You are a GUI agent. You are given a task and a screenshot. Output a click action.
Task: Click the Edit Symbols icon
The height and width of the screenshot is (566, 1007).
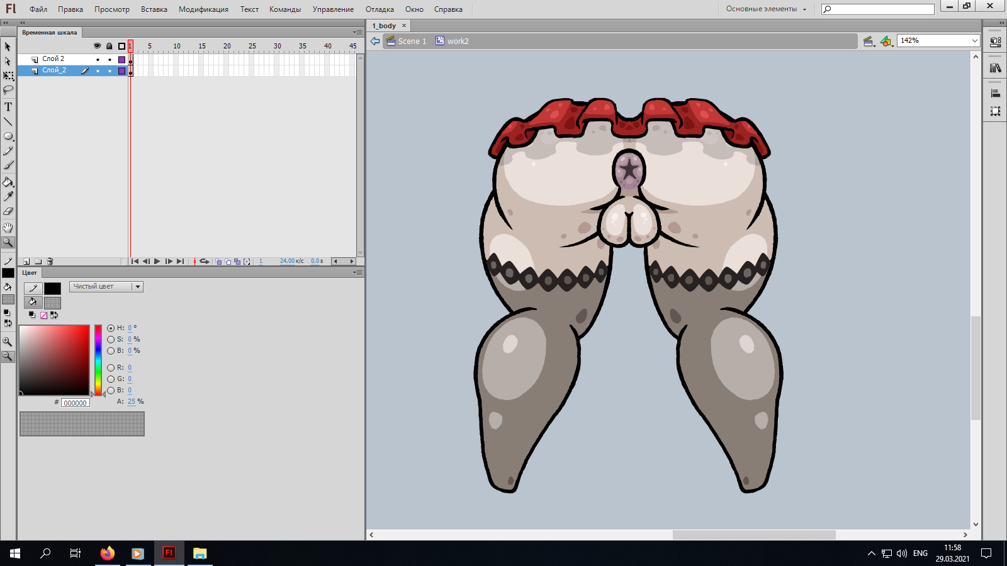[x=887, y=42]
